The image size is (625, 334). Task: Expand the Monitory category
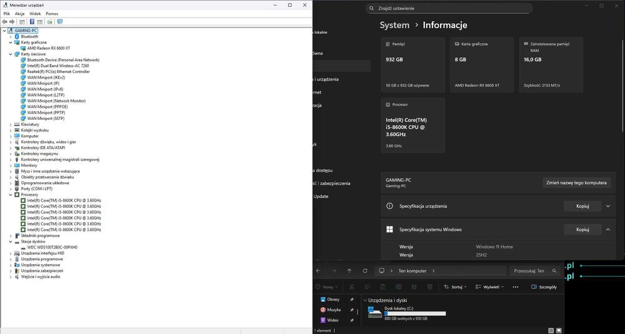(x=11, y=165)
